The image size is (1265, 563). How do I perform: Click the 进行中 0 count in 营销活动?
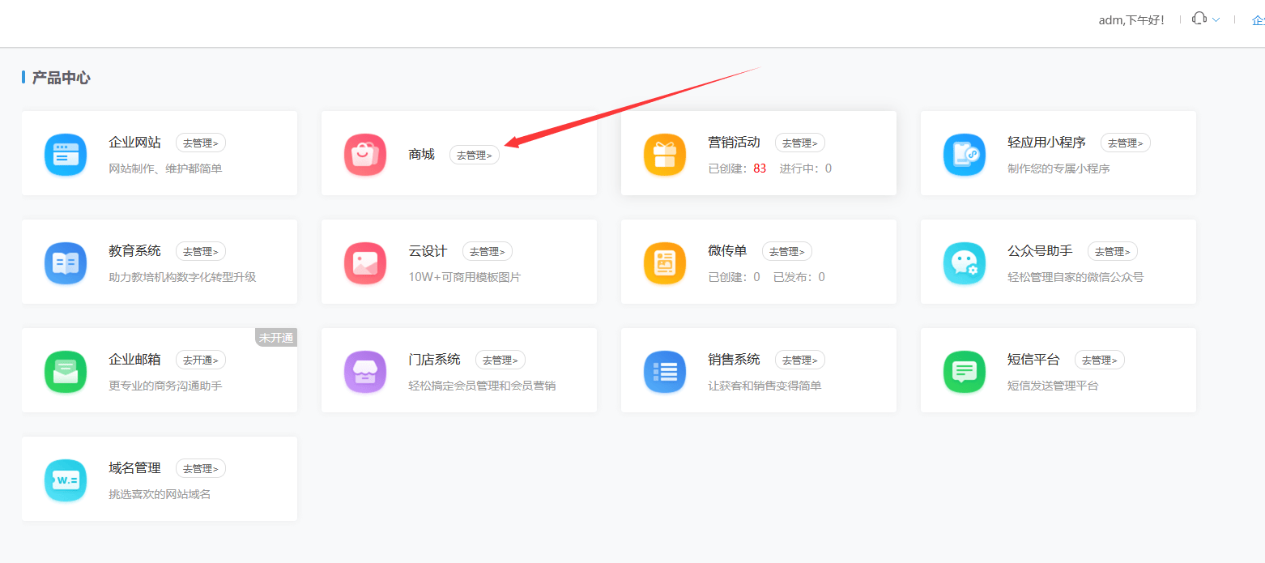click(x=806, y=168)
